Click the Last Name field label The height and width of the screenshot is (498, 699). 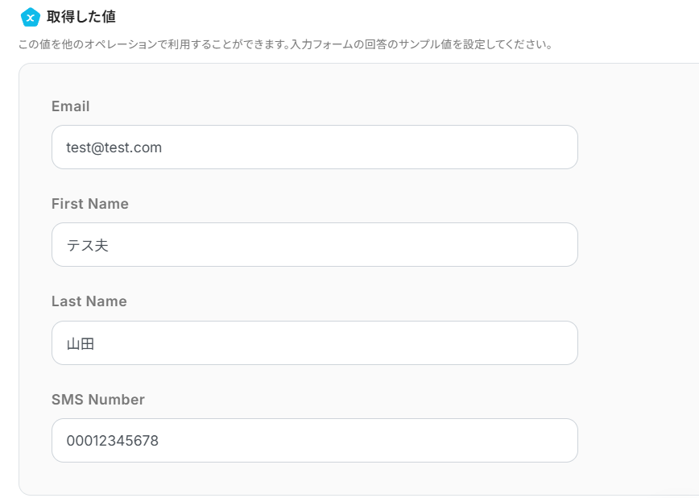coord(89,301)
